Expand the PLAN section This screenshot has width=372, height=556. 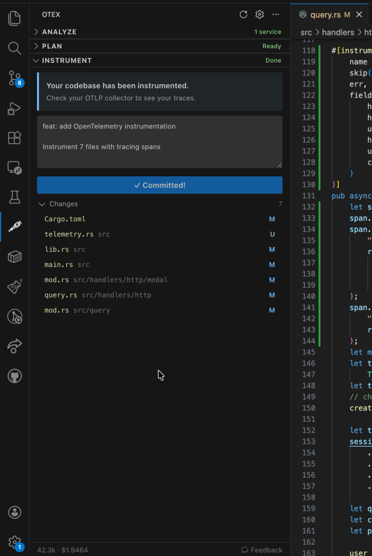pyautogui.click(x=160, y=46)
